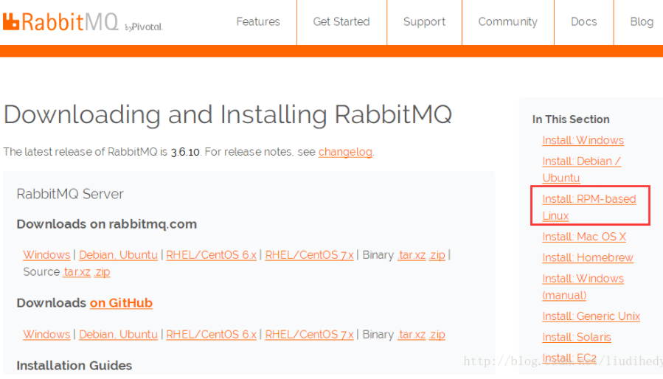Open the changelog link
The image size is (663, 379).
click(x=345, y=152)
